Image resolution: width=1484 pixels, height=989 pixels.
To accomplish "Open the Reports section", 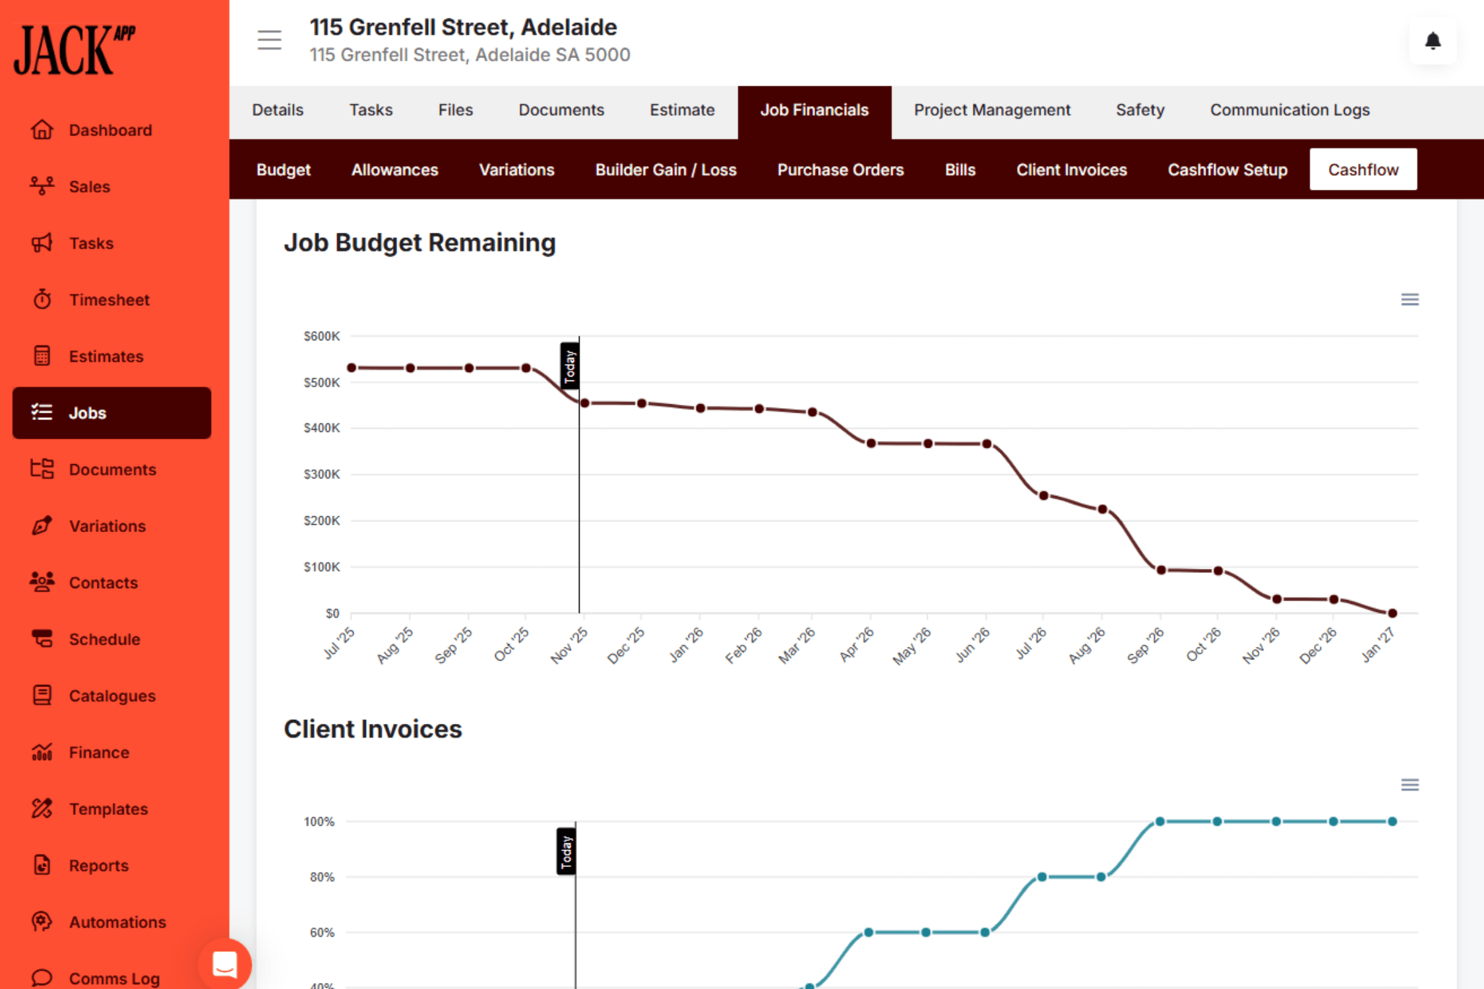I will point(99,865).
